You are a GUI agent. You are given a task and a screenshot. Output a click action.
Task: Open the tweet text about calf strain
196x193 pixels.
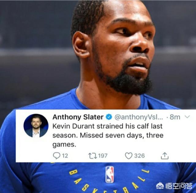[x=108, y=135]
